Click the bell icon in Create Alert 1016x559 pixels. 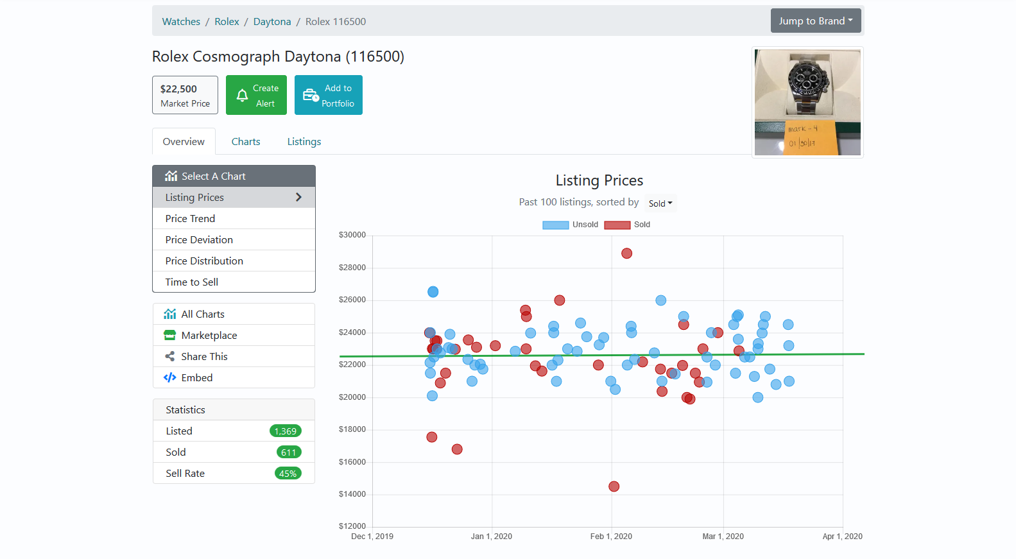pyautogui.click(x=242, y=96)
